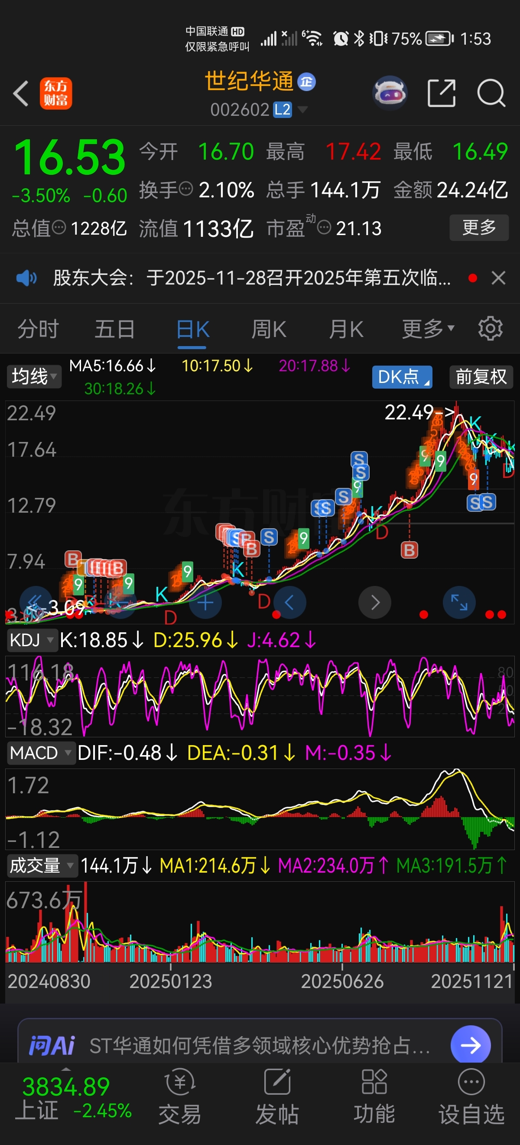The width and height of the screenshot is (520, 1145).
Task: Tap the 20:17.88 moving average value
Action: tap(315, 366)
